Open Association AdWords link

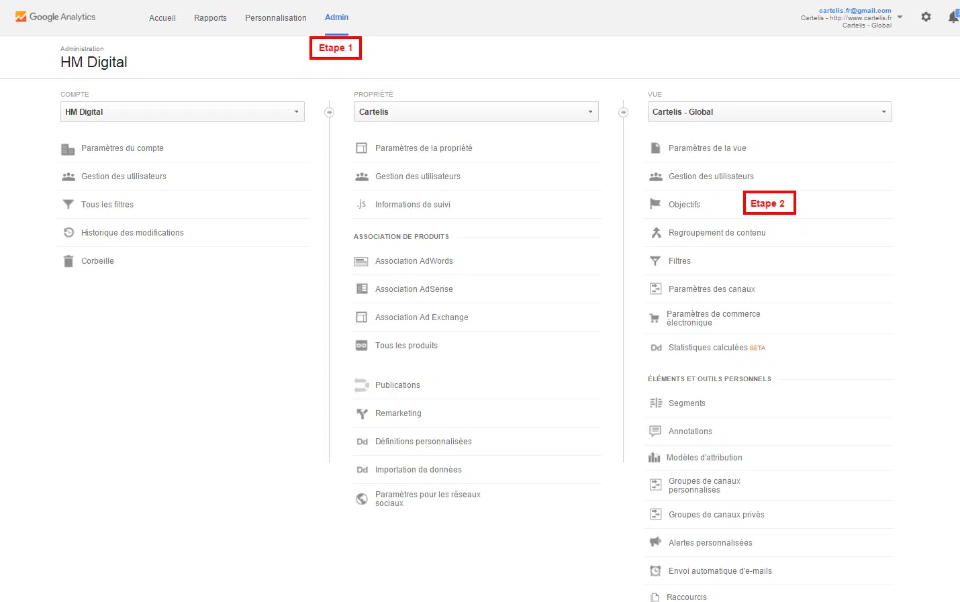click(414, 261)
